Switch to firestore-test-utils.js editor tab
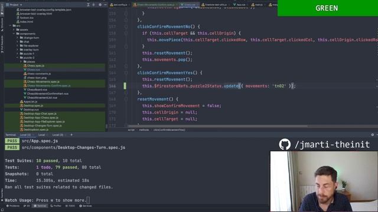Viewport: 378px width, 212px height. coord(215,5)
